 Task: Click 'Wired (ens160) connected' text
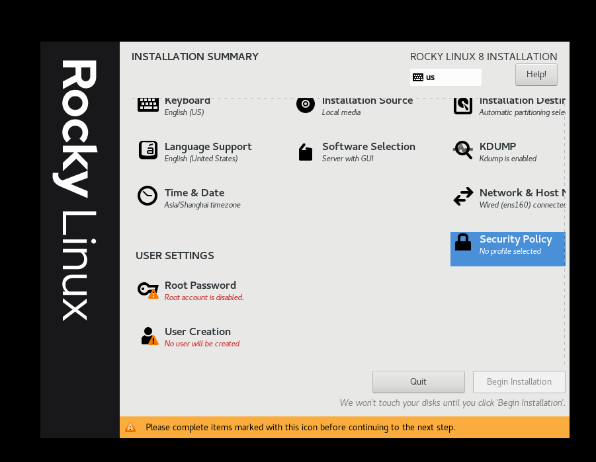tap(523, 205)
